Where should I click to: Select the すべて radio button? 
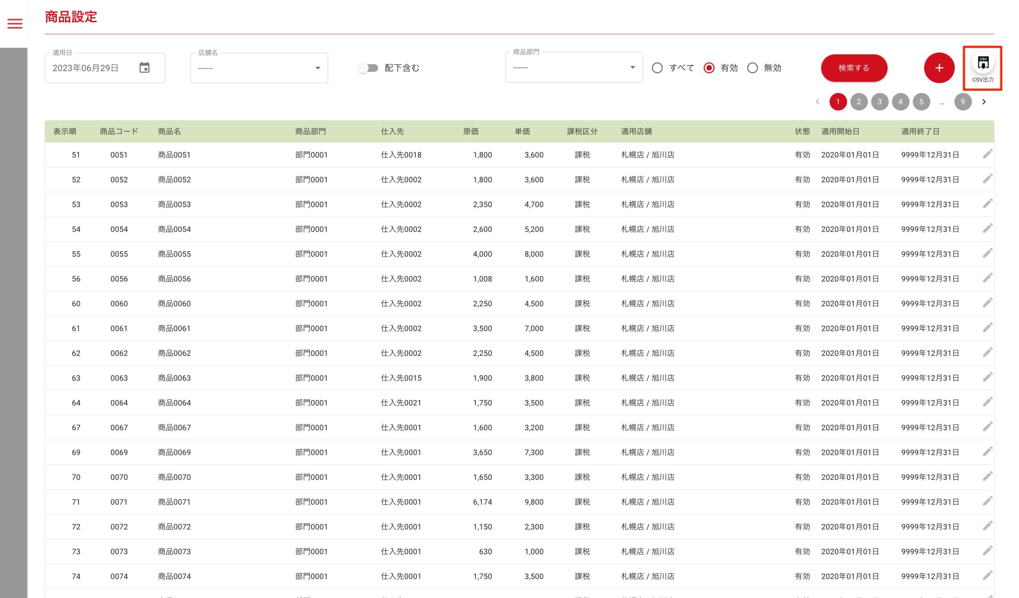[657, 68]
